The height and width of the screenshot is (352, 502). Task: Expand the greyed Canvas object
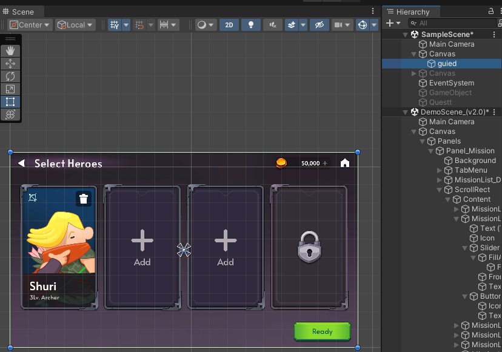pos(413,73)
